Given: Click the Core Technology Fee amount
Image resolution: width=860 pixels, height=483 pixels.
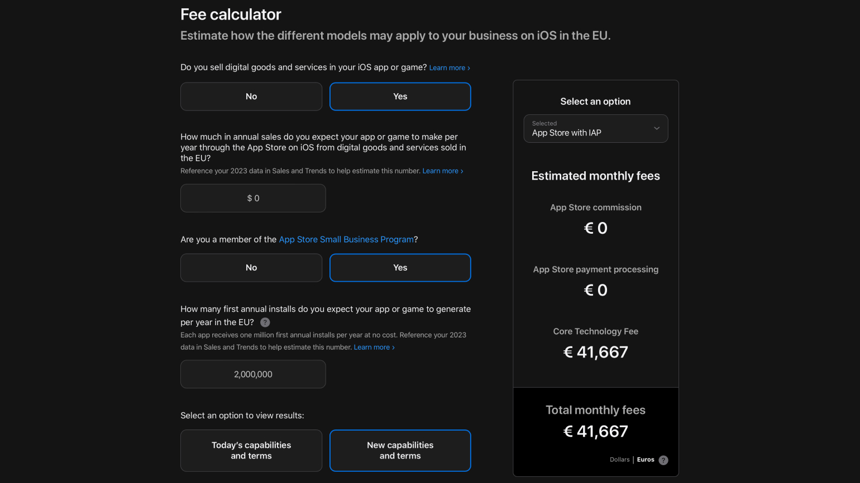Looking at the screenshot, I should [595, 352].
